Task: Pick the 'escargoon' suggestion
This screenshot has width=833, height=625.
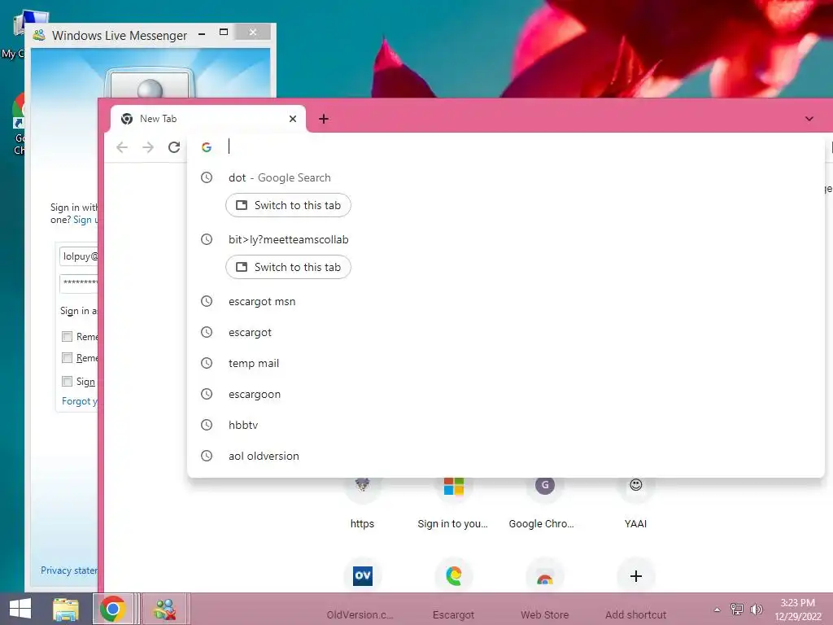Action: tap(506, 394)
